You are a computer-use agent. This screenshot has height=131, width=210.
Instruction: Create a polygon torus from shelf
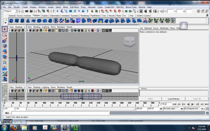click(39, 21)
